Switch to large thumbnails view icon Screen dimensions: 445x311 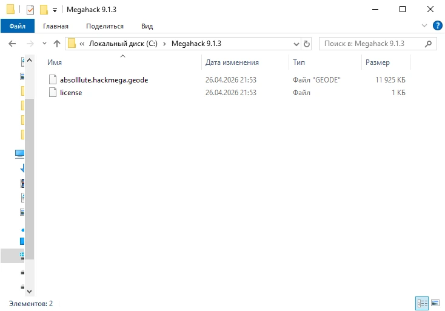coord(435,303)
